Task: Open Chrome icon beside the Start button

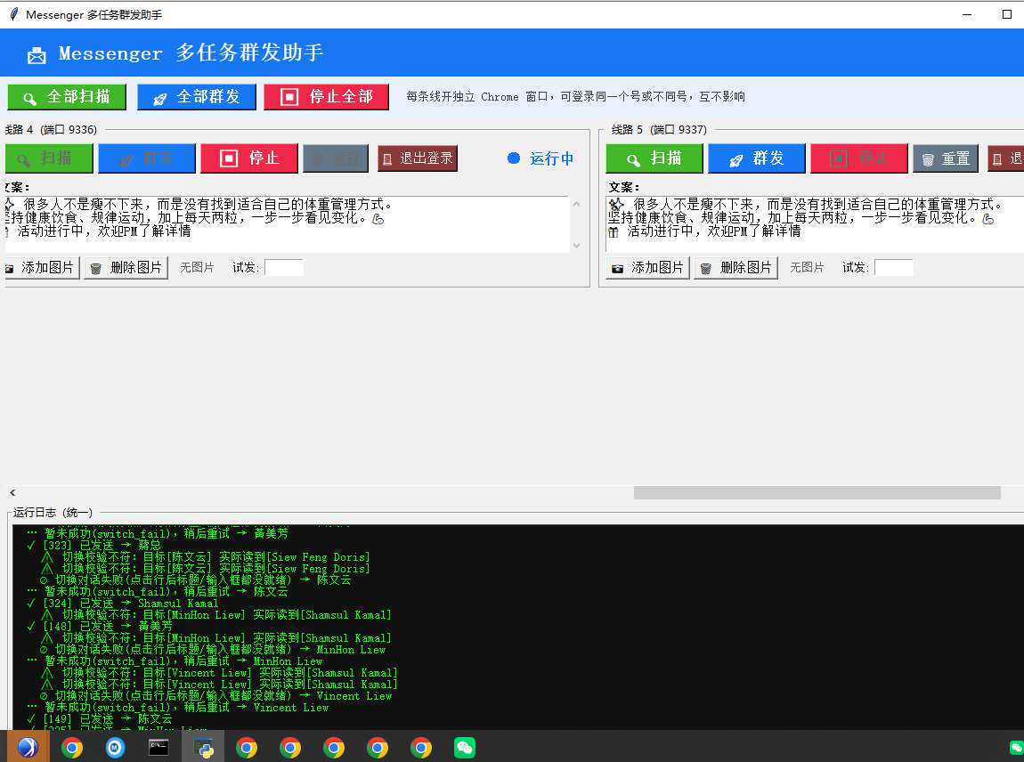Action: click(72, 748)
